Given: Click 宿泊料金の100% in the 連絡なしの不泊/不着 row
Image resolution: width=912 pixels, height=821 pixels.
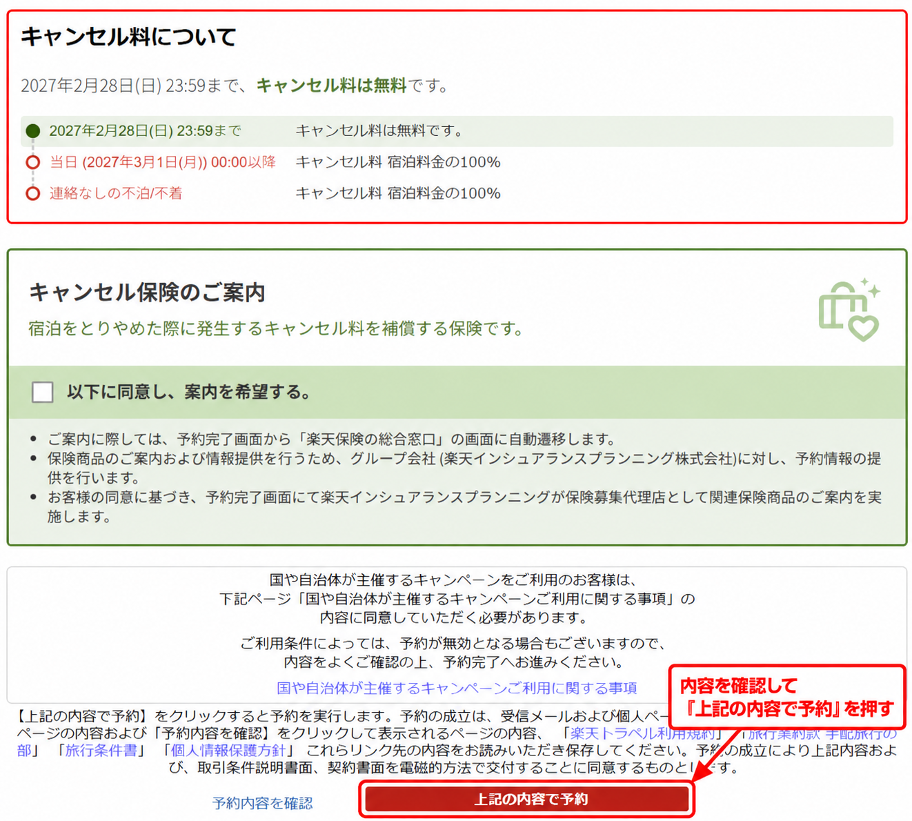Looking at the screenshot, I should point(444,193).
